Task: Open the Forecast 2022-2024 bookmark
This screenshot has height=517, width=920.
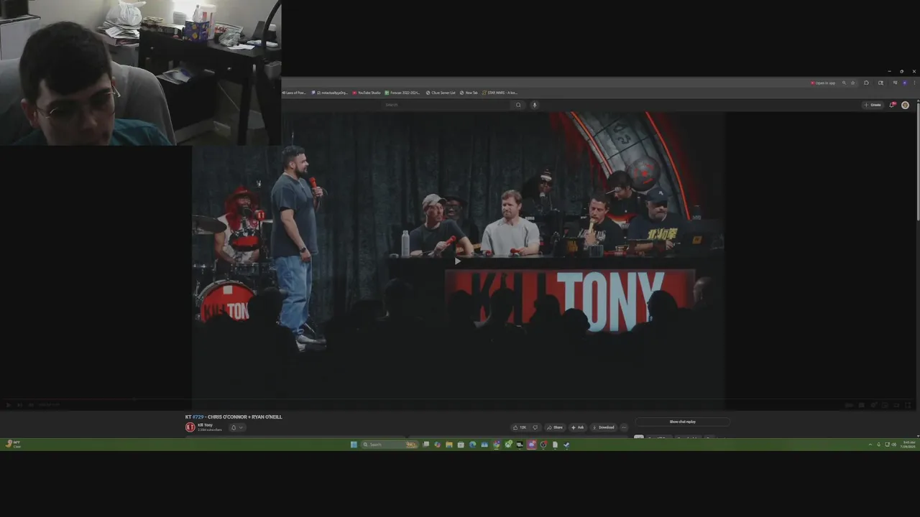Action: (402, 93)
